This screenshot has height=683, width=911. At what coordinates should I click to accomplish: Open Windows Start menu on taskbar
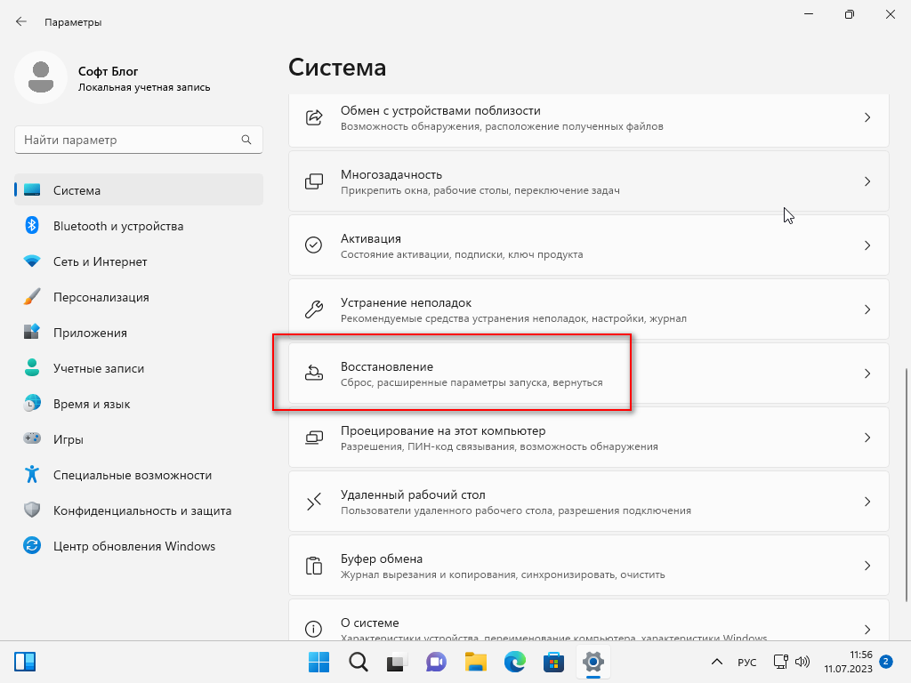point(318,662)
